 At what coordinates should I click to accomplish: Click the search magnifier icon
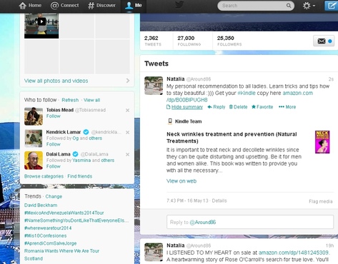[x=289, y=6]
